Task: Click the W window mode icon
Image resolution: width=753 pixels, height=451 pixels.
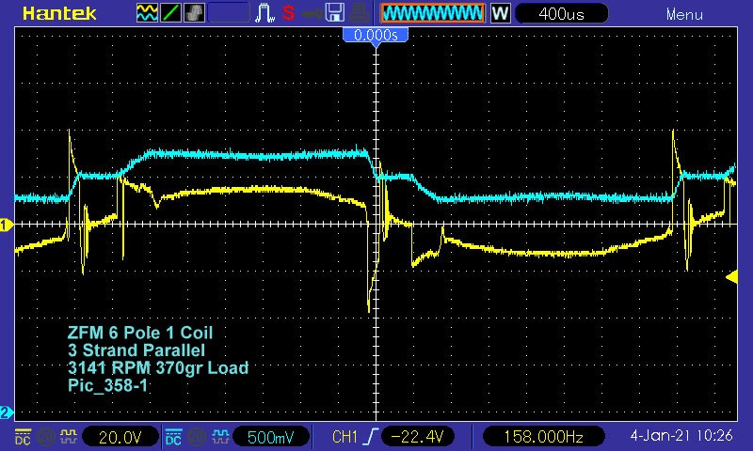Action: pyautogui.click(x=500, y=13)
